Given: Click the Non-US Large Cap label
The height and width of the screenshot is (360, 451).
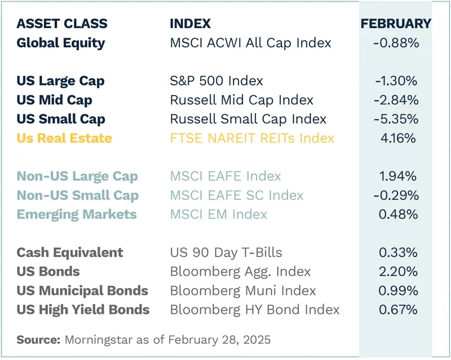Looking at the screenshot, I should pyautogui.click(x=77, y=177).
